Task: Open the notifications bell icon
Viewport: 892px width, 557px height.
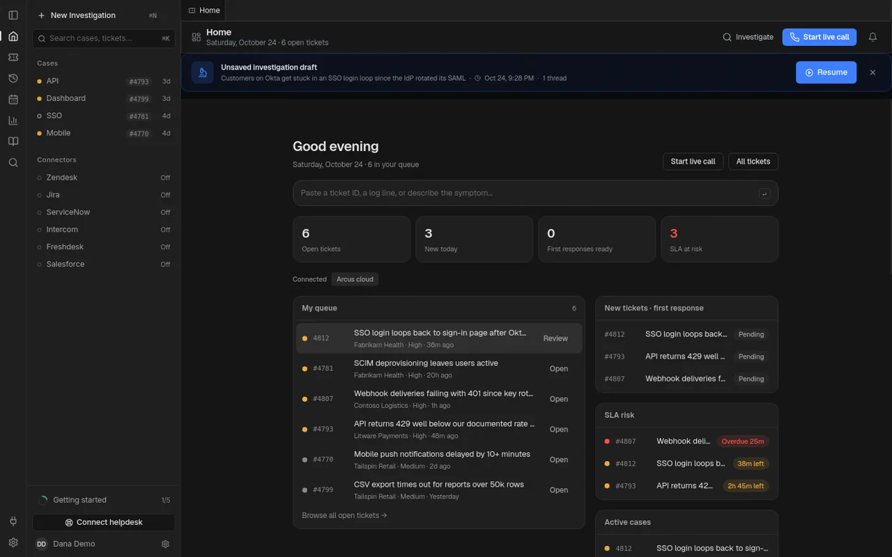Action: (872, 37)
